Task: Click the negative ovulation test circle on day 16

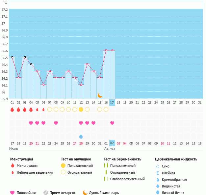Action: (106, 109)
